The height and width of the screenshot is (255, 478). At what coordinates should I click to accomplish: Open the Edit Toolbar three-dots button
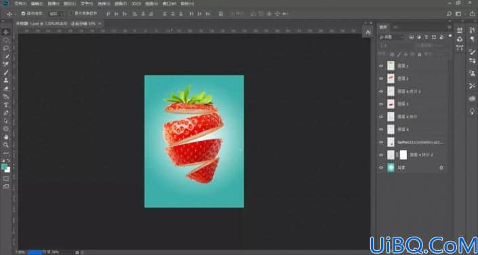[6, 153]
